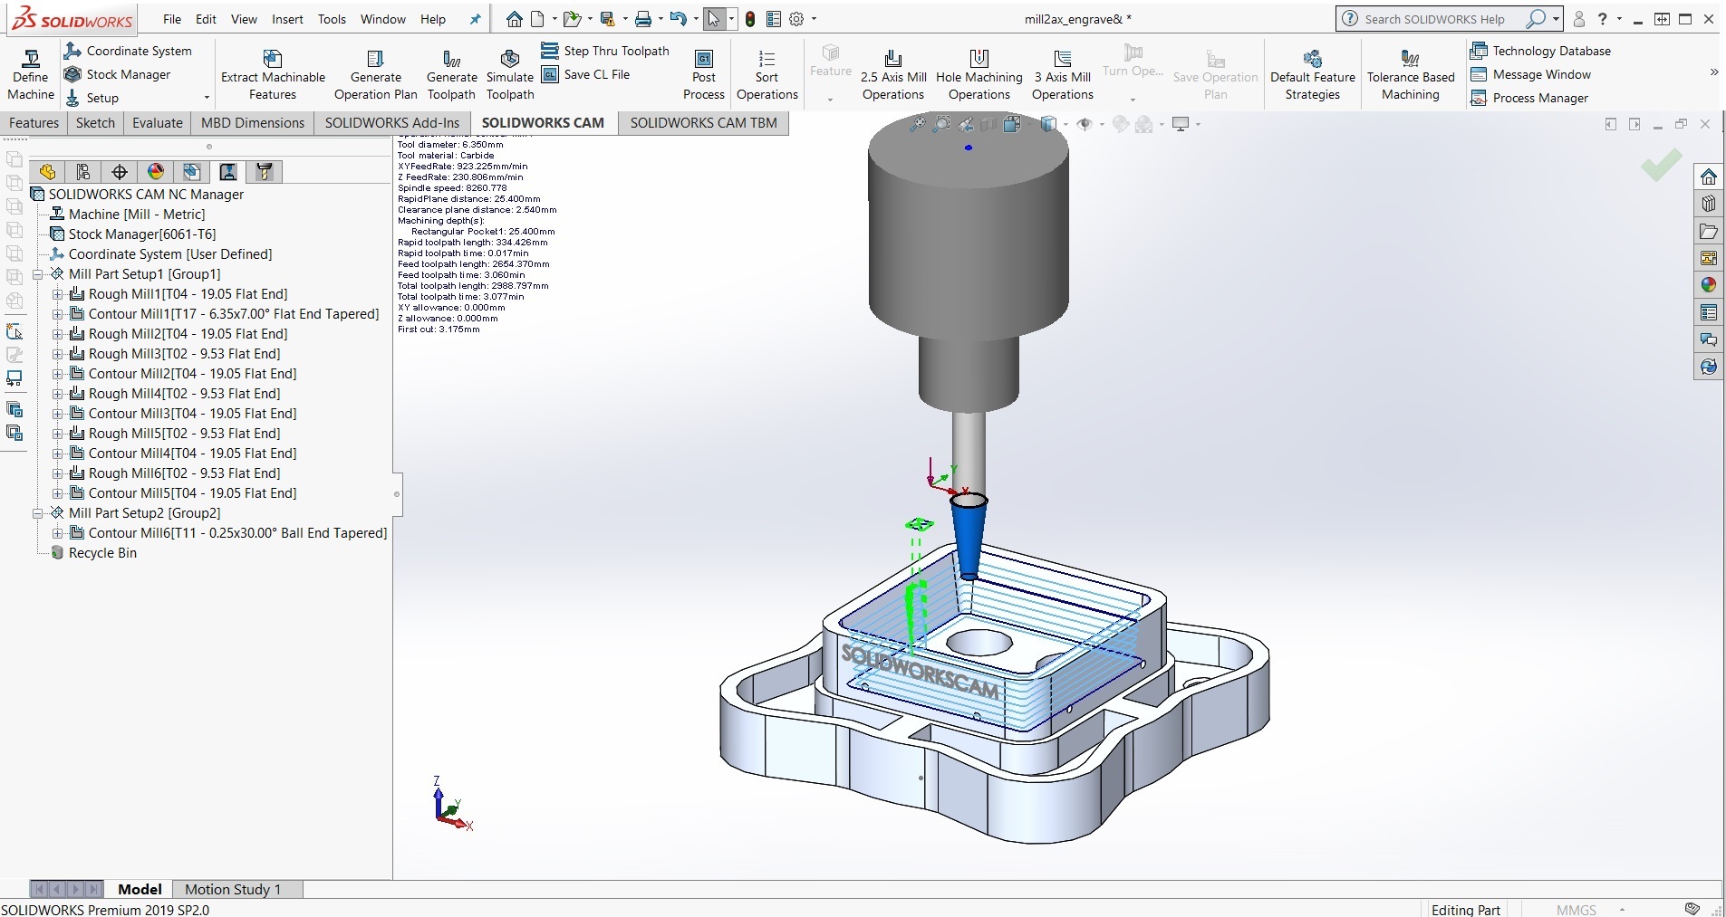The height and width of the screenshot is (917, 1726).
Task: Select Stock Manager[6061-T6] tree item
Action: (142, 234)
